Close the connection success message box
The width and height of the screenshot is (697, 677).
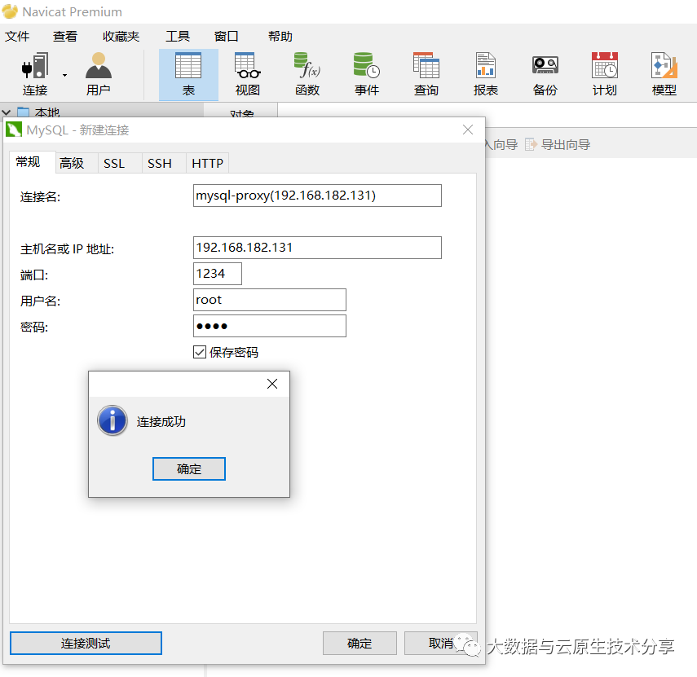click(272, 384)
